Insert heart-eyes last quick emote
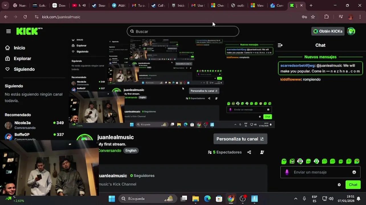Image resolution: width=366 pixels, height=205 pixels. pos(357,161)
